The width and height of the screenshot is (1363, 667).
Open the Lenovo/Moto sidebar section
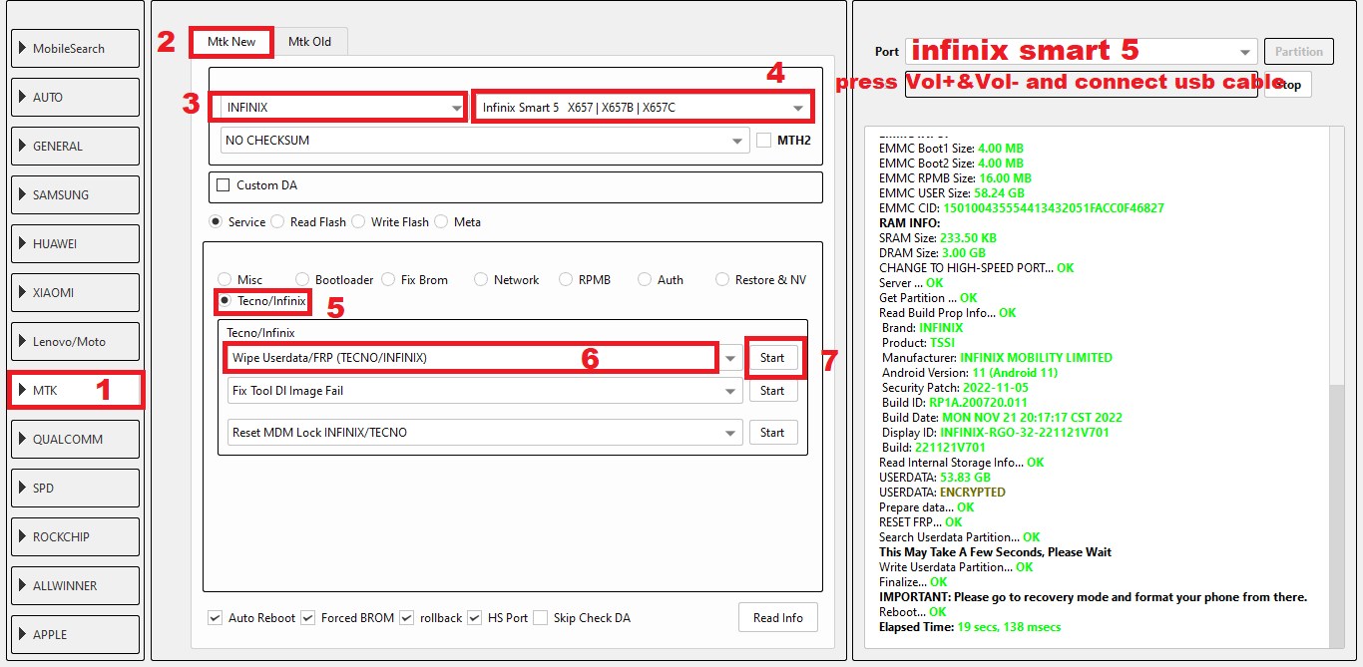[x=76, y=342]
